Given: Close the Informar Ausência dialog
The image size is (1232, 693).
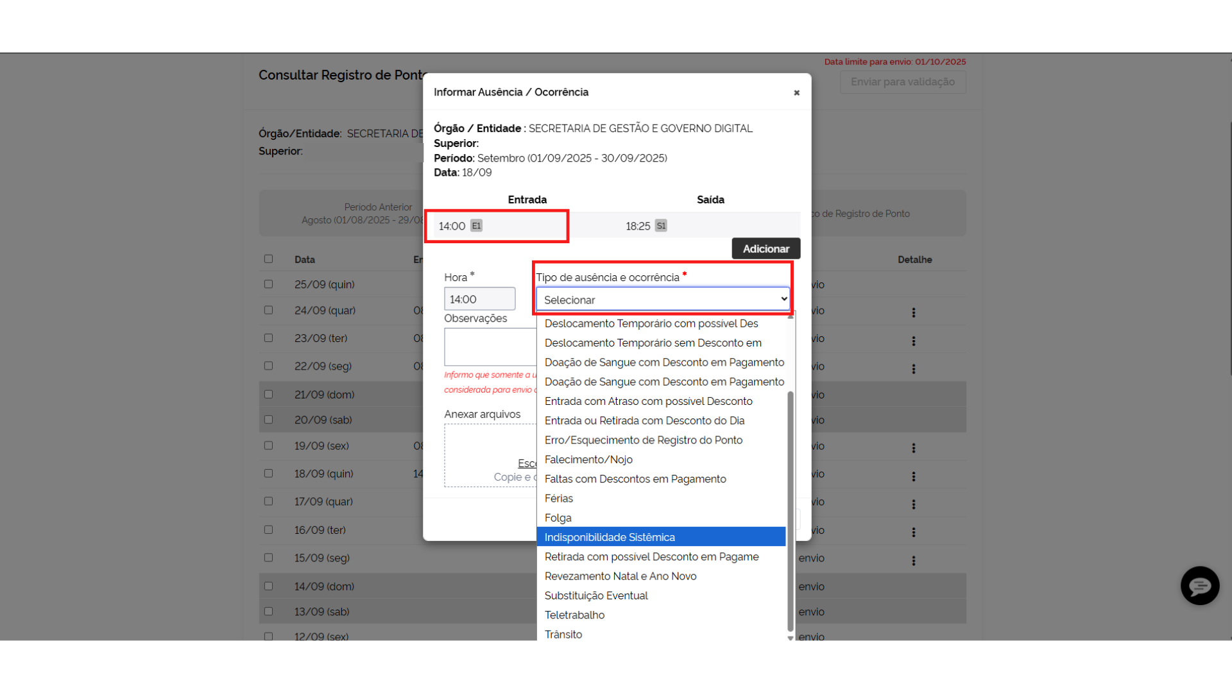Looking at the screenshot, I should [x=796, y=93].
